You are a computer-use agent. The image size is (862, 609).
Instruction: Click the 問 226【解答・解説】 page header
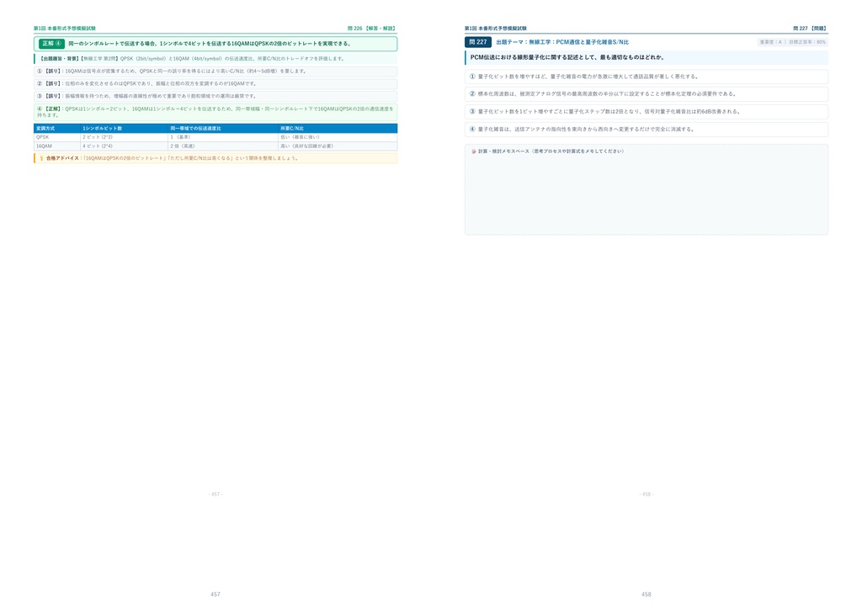(371, 28)
